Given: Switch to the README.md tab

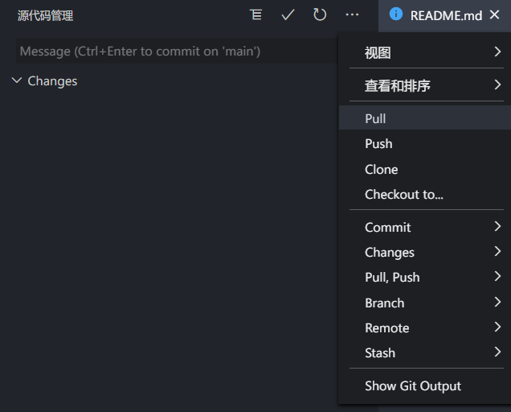Looking at the screenshot, I should [446, 15].
